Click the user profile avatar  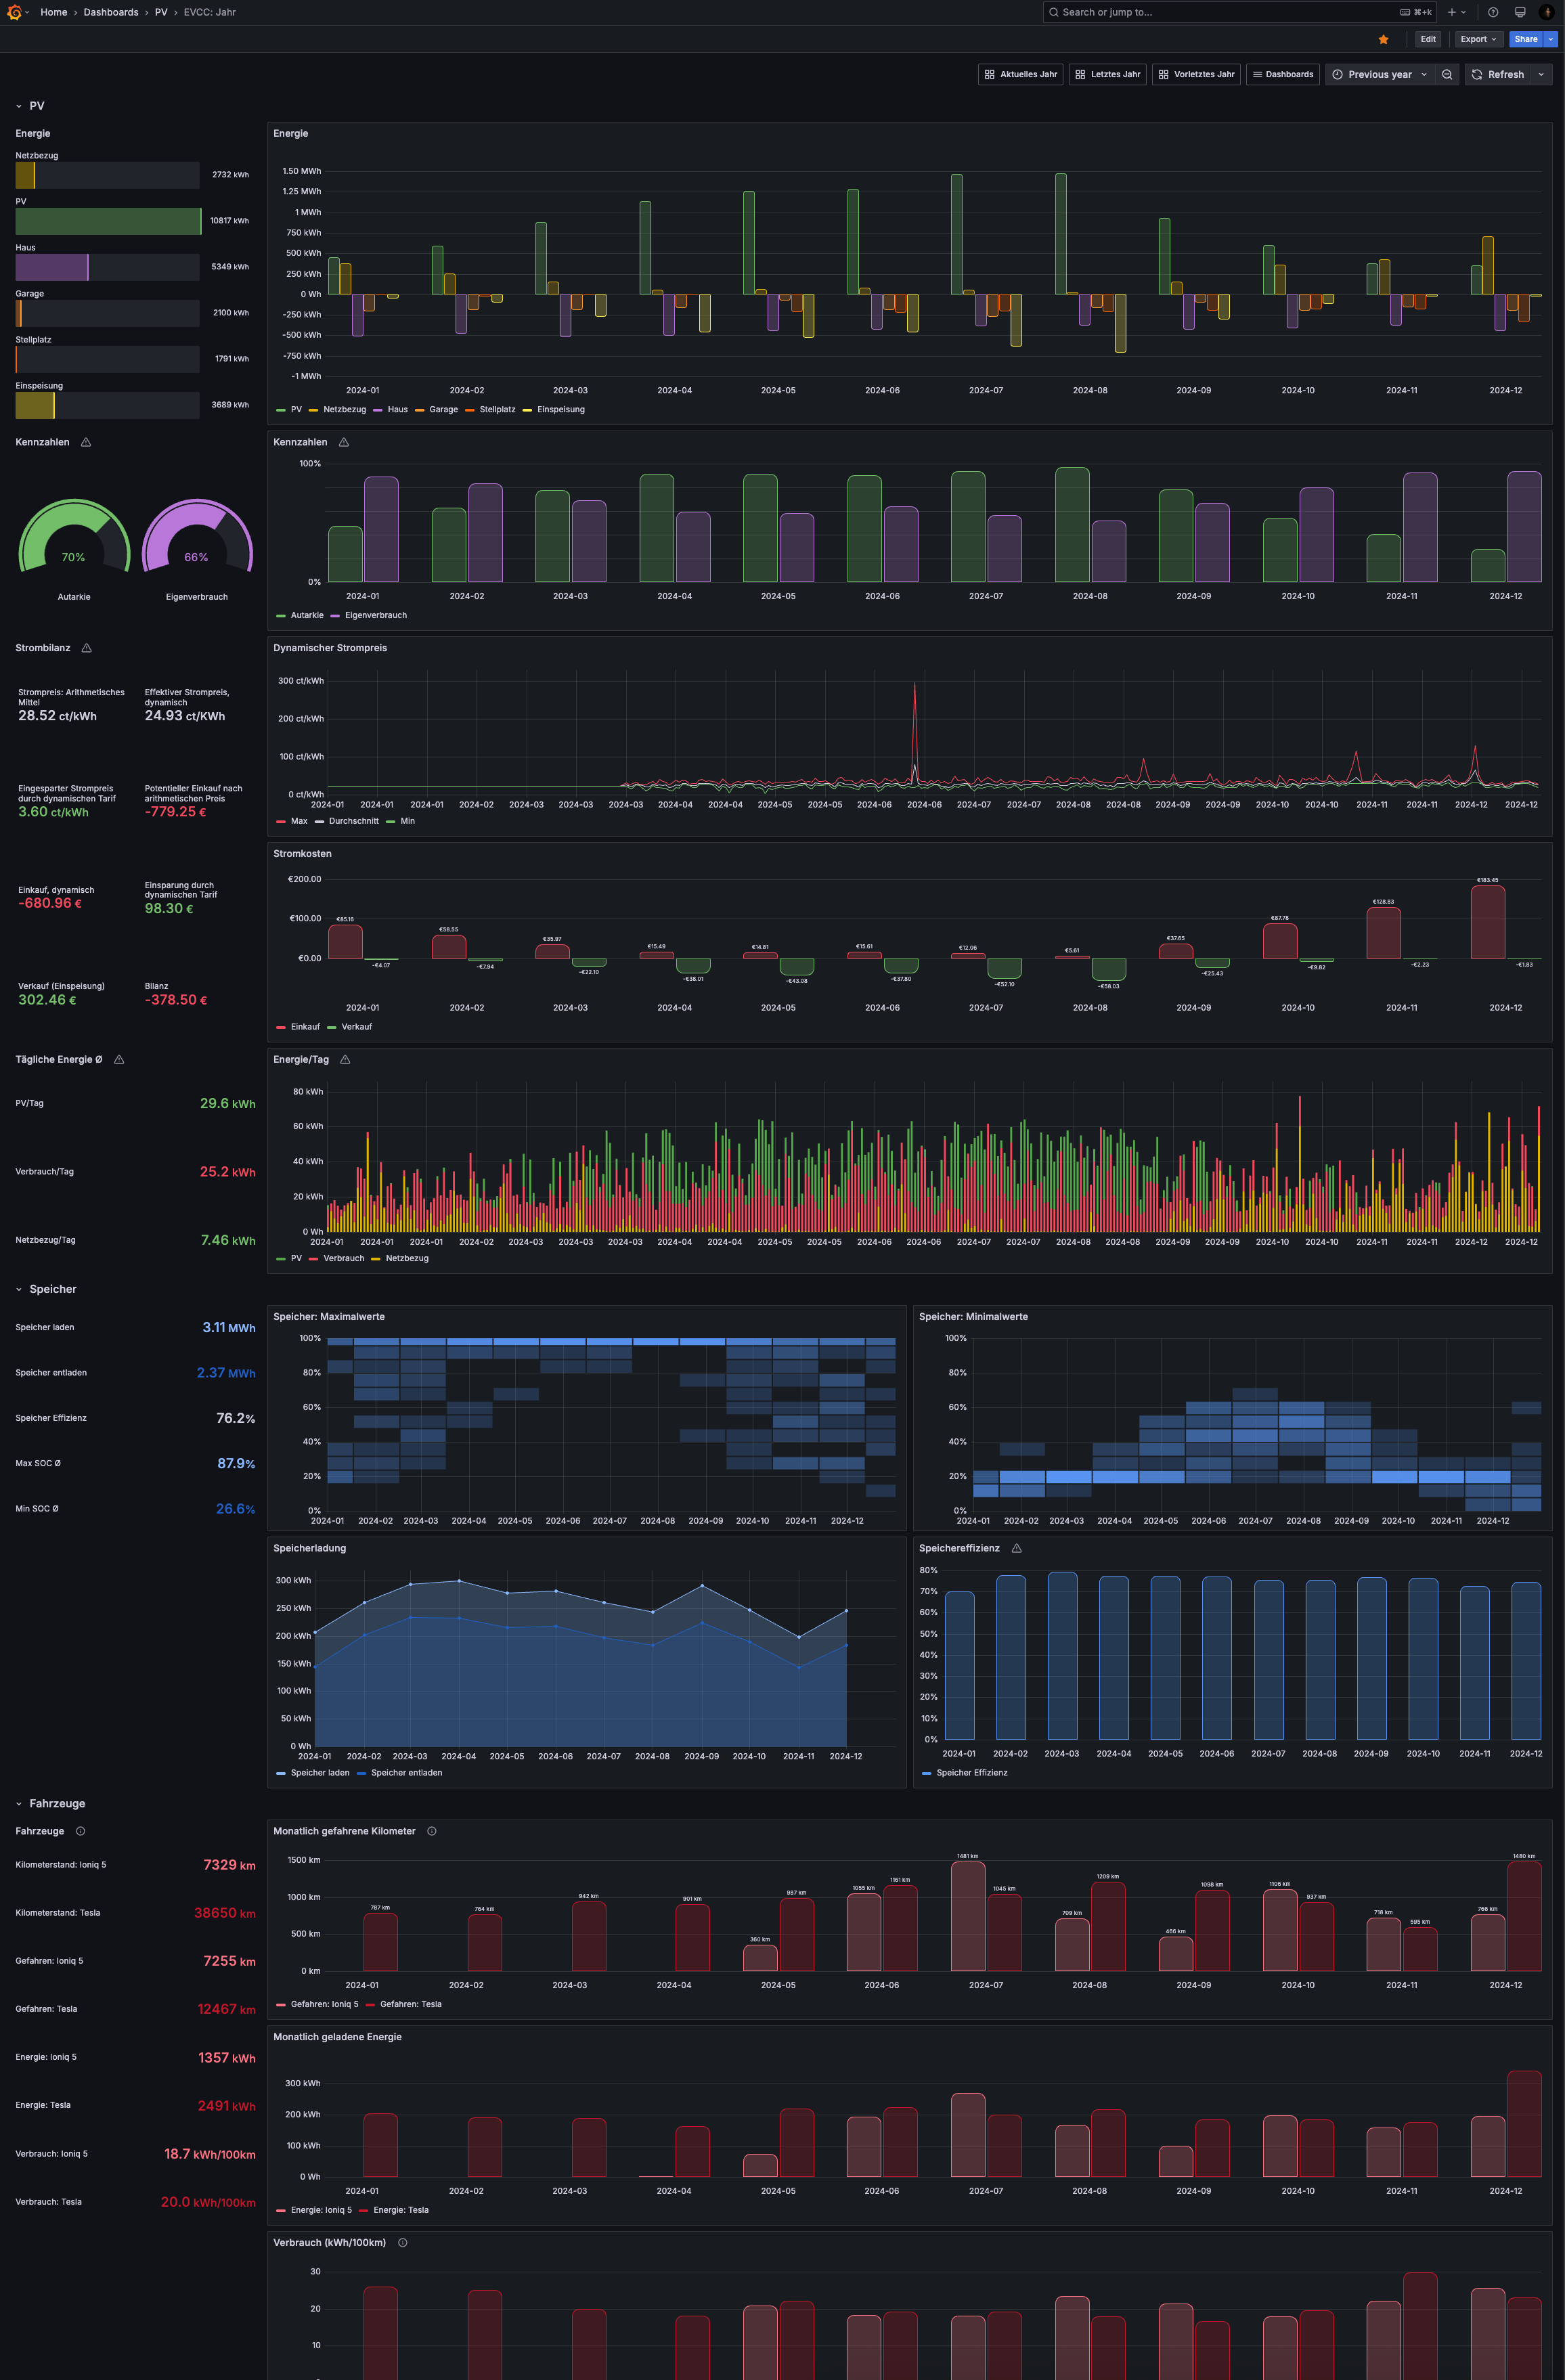point(1546,12)
